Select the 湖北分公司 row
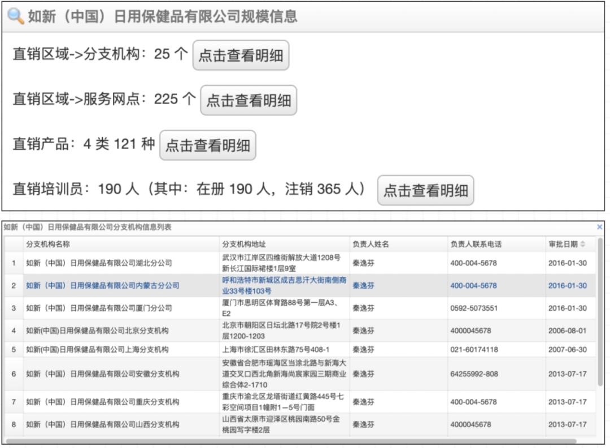 299,263
